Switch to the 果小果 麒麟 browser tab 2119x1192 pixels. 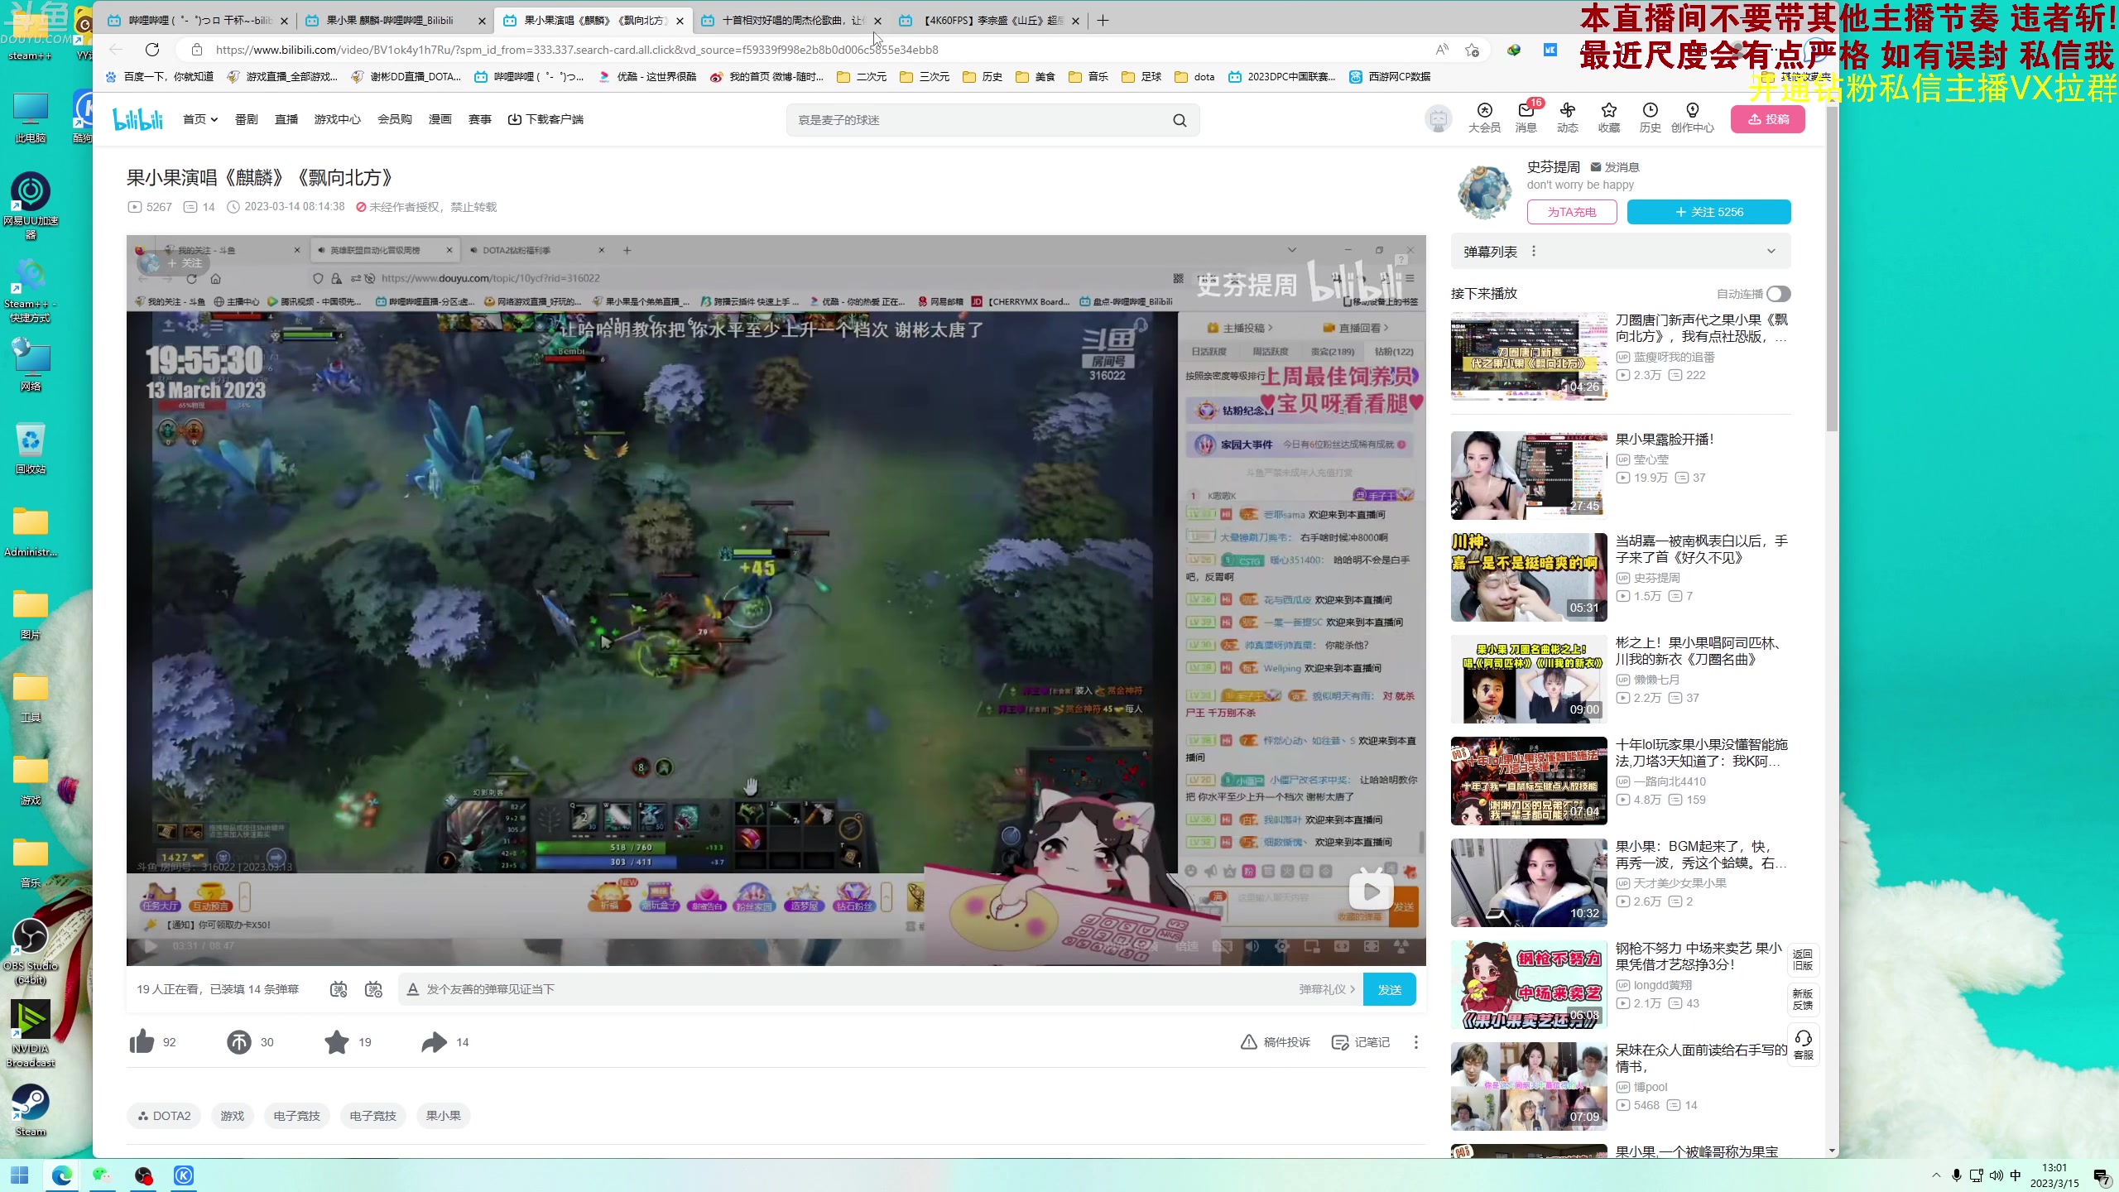pos(393,21)
